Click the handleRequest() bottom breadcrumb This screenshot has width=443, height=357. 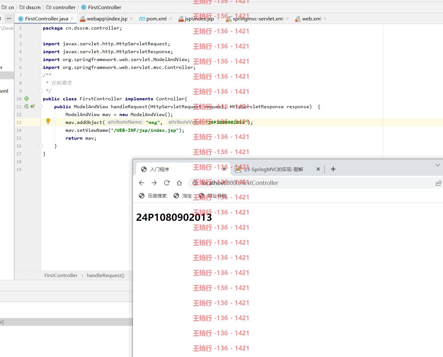pos(105,276)
